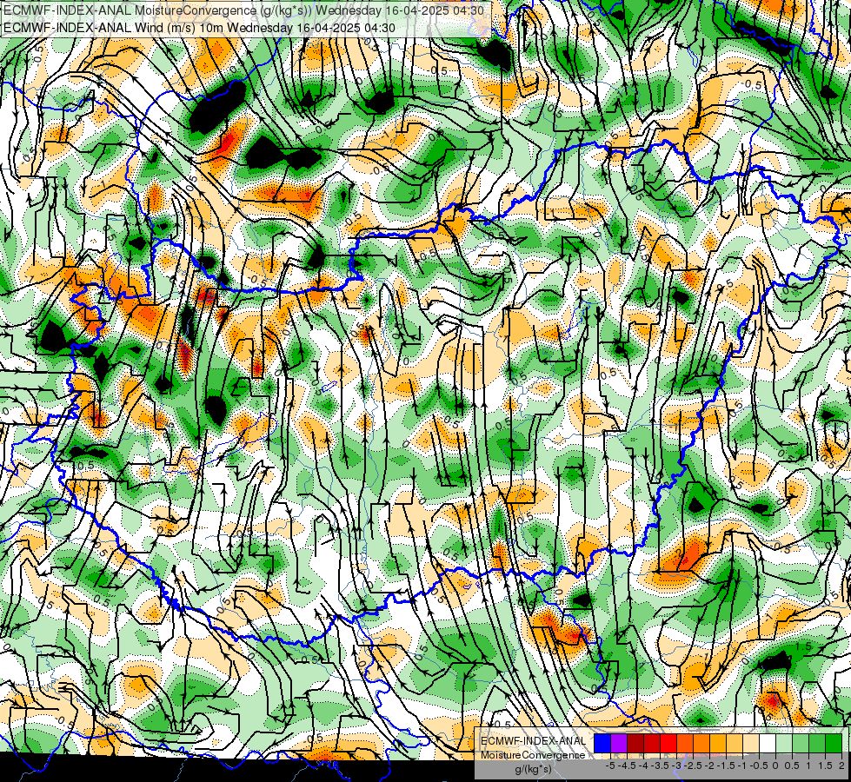
Task: Click the Wind (m/s) 10m title line
Action: (x=200, y=28)
